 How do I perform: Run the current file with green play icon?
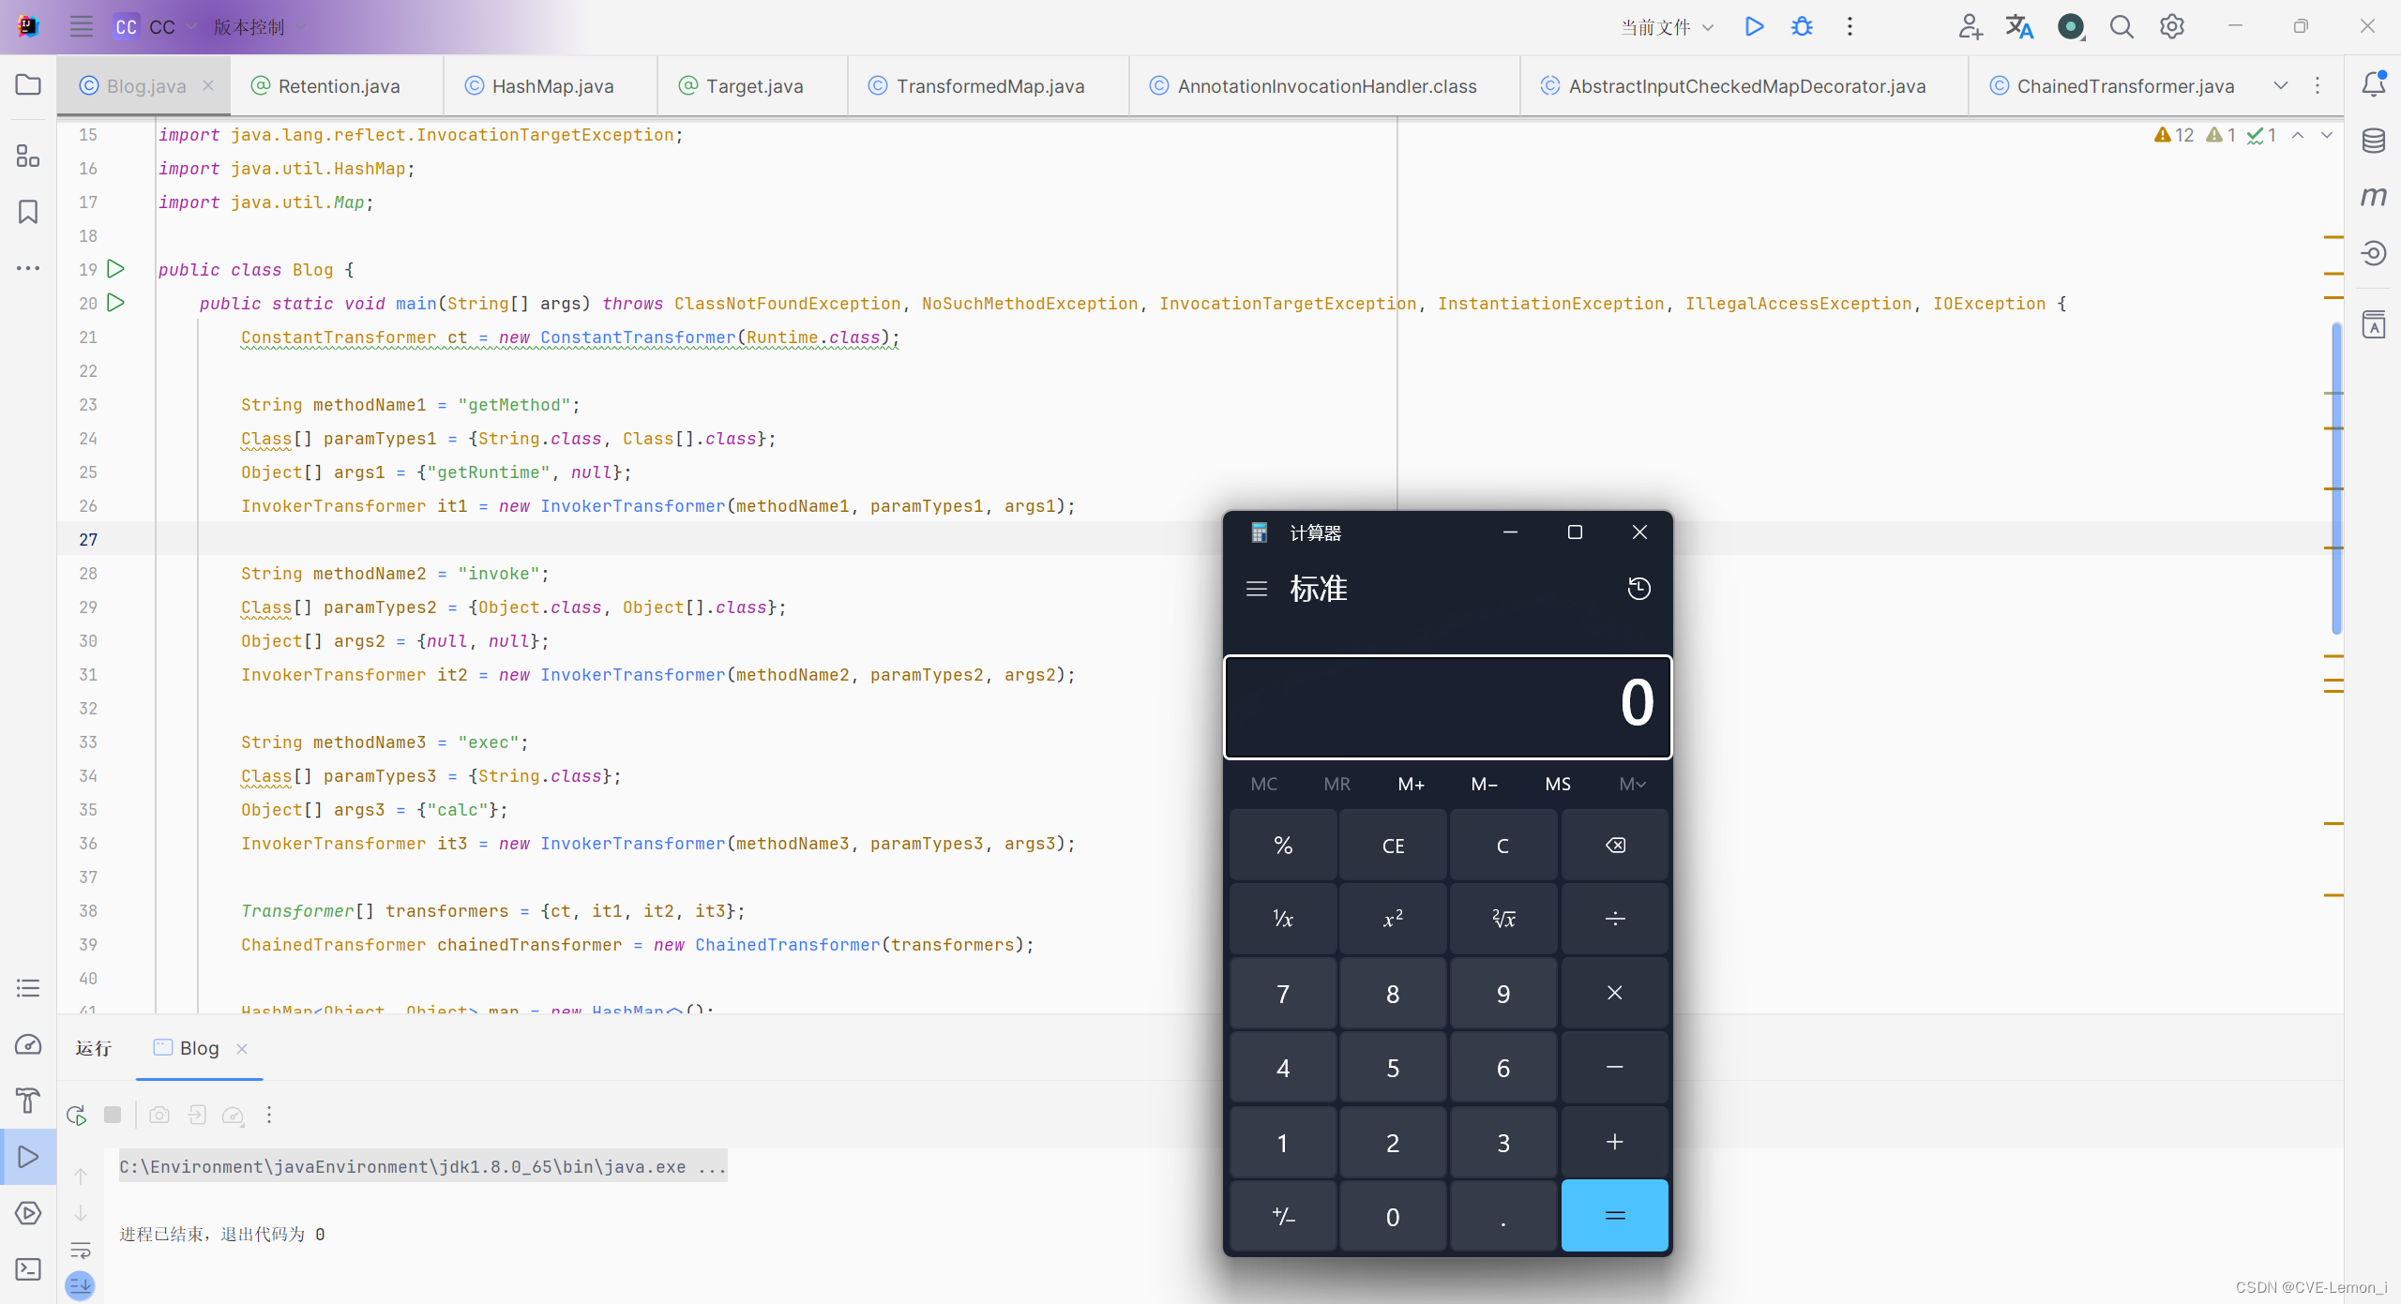1754,26
